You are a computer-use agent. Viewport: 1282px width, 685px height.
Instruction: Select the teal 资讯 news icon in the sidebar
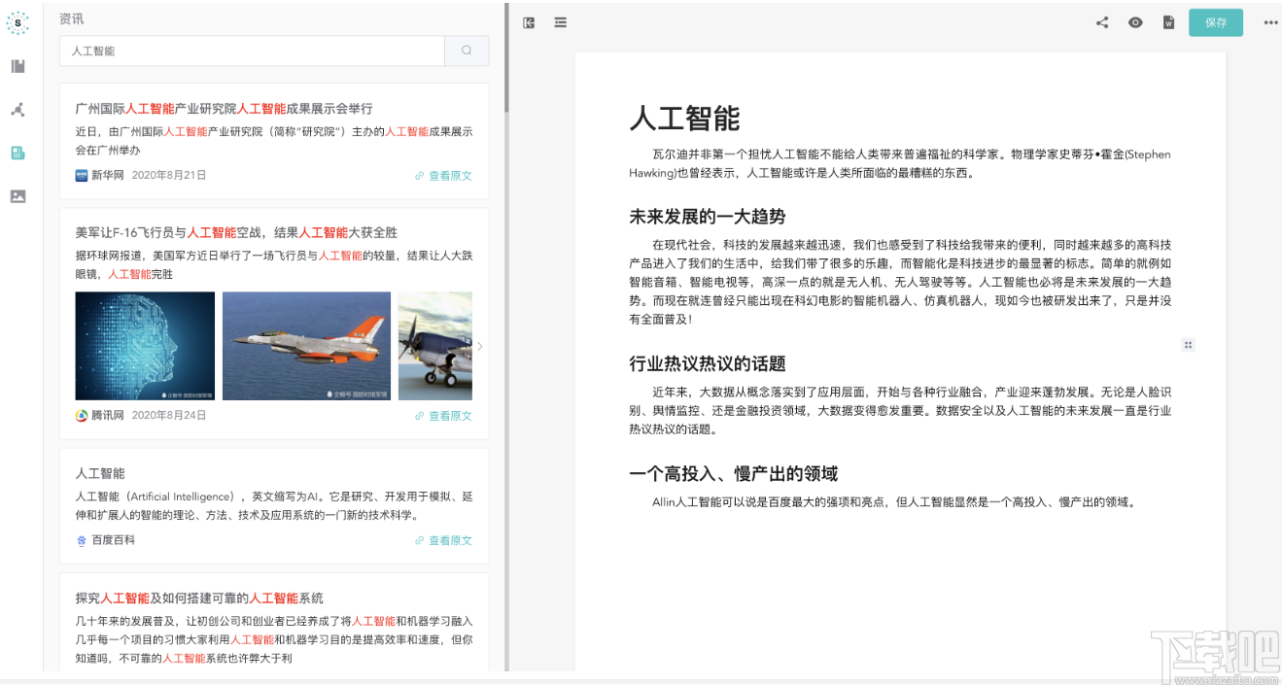17,152
